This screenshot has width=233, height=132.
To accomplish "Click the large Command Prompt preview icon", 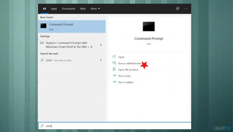I will point(149,27).
